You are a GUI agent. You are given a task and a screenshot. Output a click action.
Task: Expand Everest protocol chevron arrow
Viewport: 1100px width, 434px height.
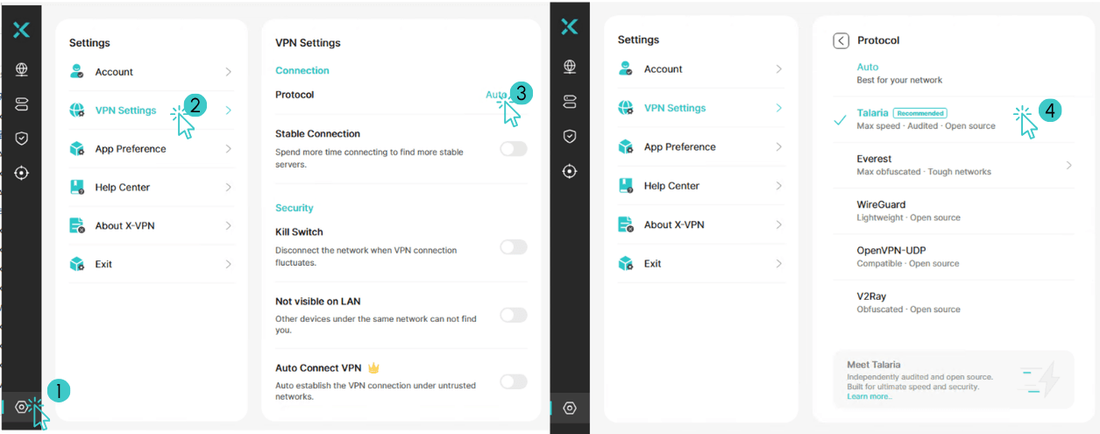[1068, 165]
